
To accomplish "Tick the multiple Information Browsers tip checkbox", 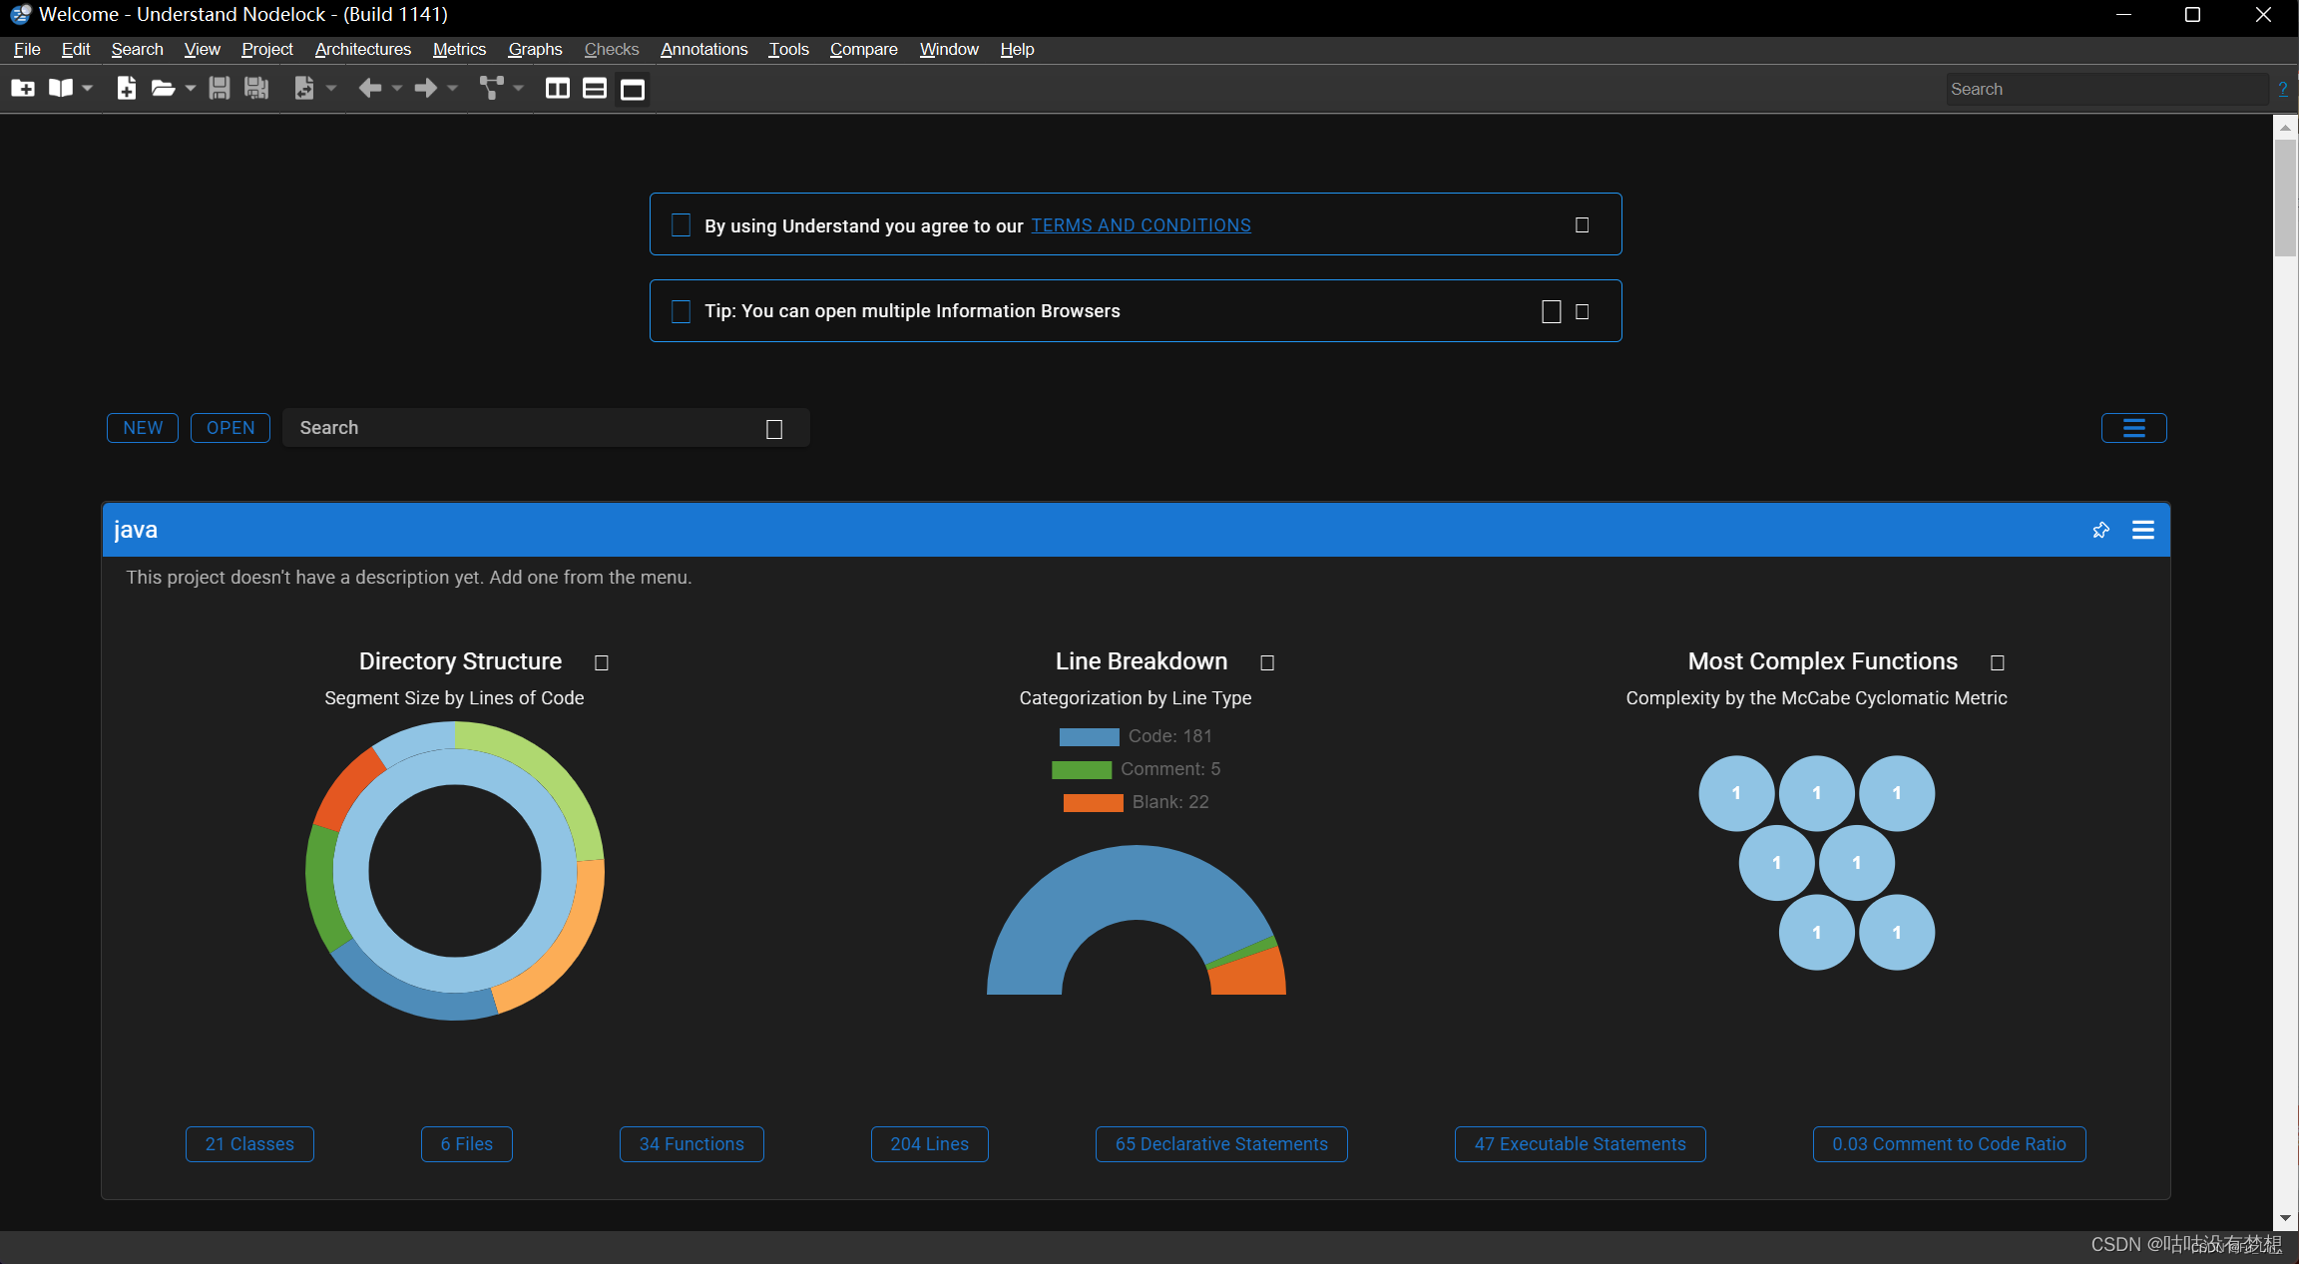I will point(681,311).
